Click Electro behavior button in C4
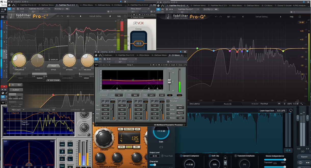This screenshot has height=168, width=311. pyautogui.click(x=180, y=113)
